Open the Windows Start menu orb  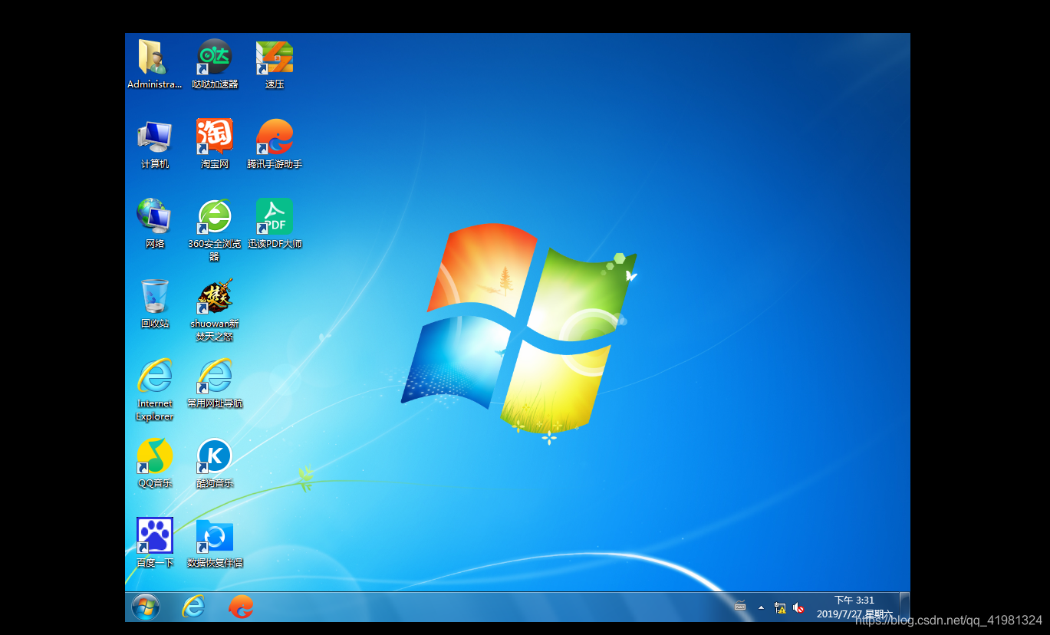(146, 607)
